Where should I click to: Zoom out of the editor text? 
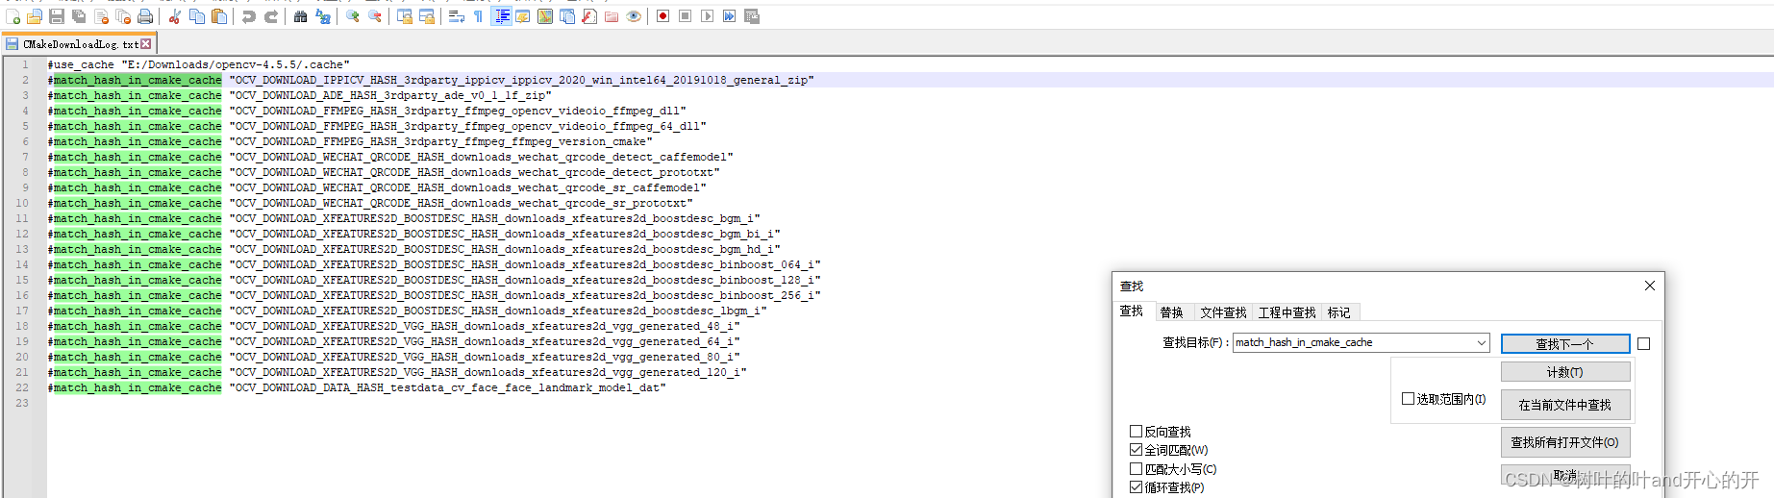coord(375,16)
